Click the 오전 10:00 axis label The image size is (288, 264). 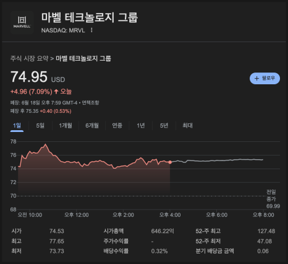(30, 215)
